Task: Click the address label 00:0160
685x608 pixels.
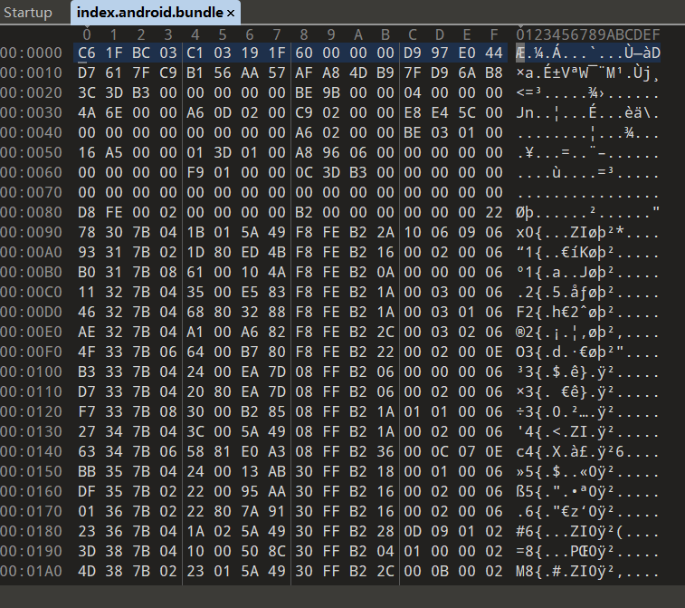Action: pos(31,492)
